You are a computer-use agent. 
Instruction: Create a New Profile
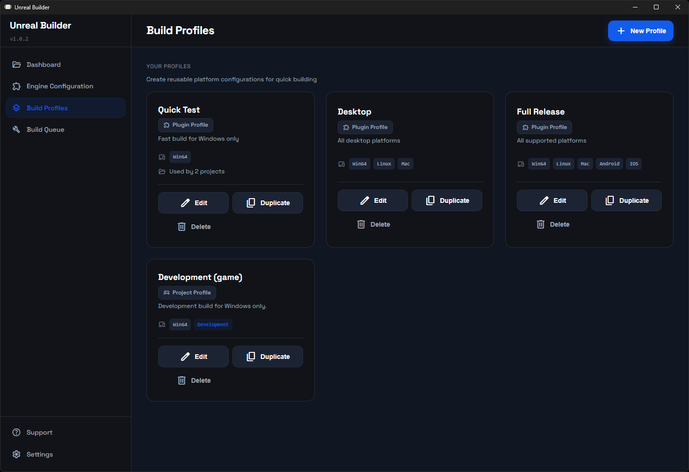pos(640,31)
